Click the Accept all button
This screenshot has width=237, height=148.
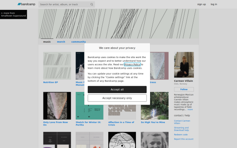pos(117,90)
